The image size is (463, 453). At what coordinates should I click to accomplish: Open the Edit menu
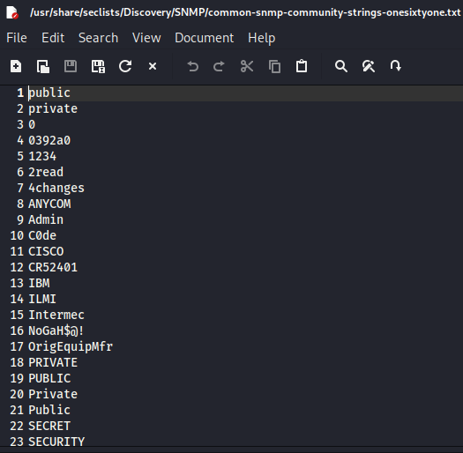(53, 38)
